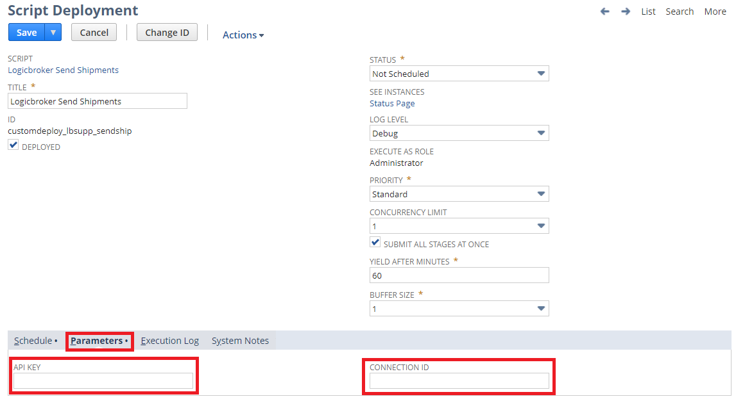Open the Priority dropdown
Image resolution: width=736 pixels, height=399 pixels.
click(x=459, y=194)
